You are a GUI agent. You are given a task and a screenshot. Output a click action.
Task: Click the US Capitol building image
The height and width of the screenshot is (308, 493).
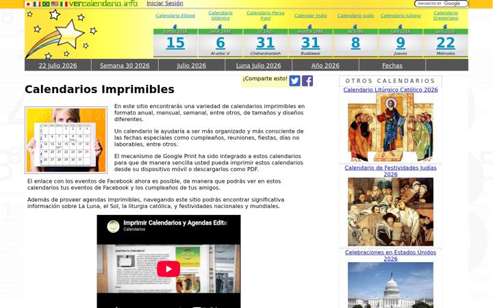point(390,285)
